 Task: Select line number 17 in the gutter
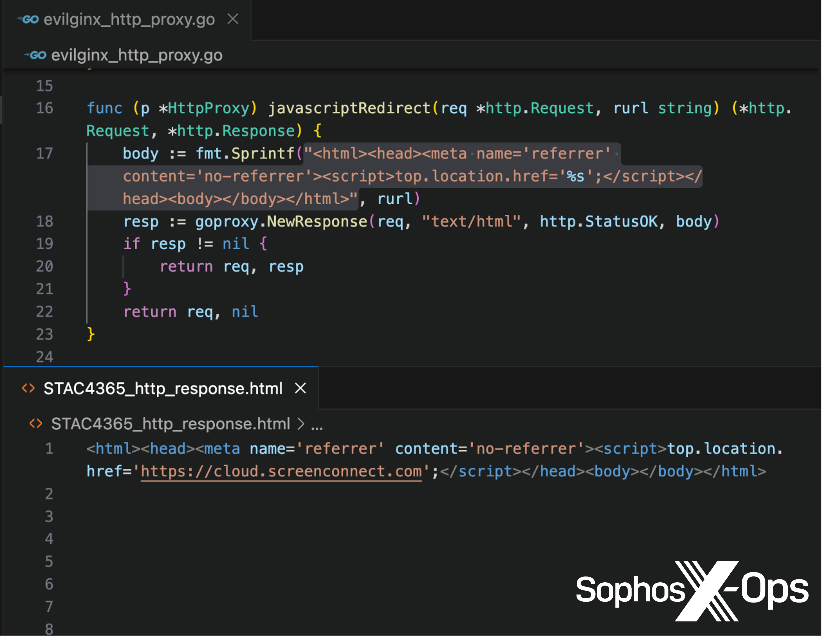pyautogui.click(x=44, y=153)
